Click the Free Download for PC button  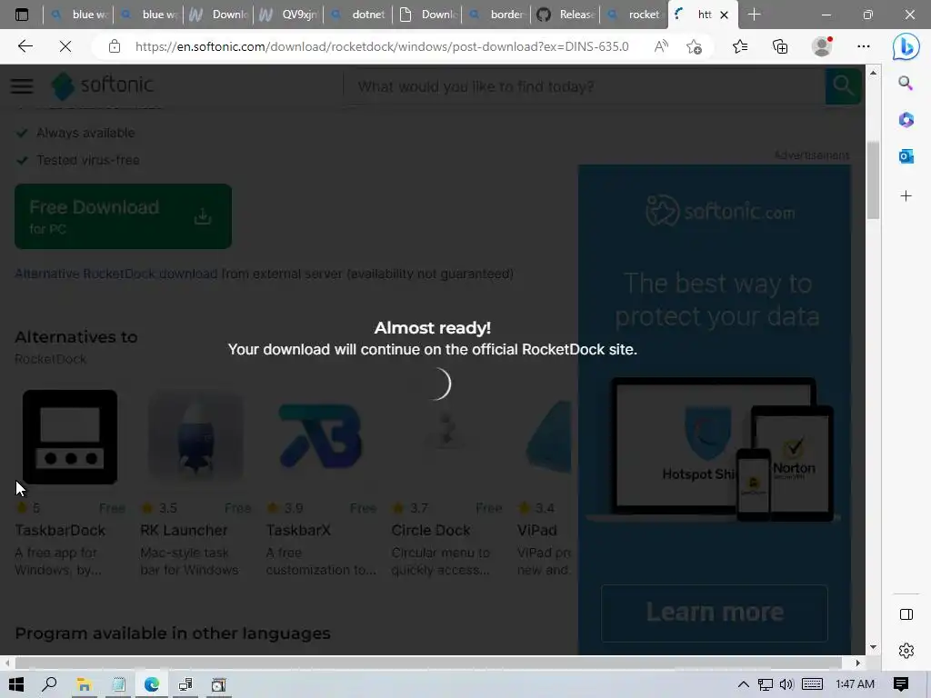pyautogui.click(x=123, y=216)
